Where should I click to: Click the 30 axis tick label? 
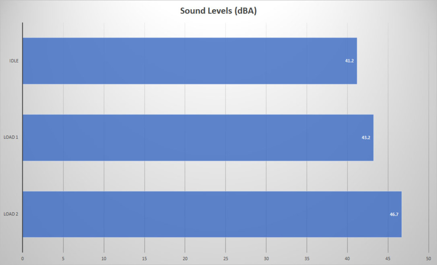pyautogui.click(x=267, y=258)
